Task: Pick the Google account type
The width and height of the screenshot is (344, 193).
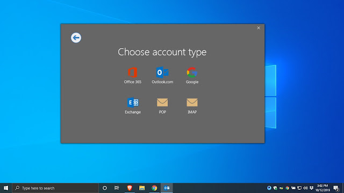Action: (192, 76)
